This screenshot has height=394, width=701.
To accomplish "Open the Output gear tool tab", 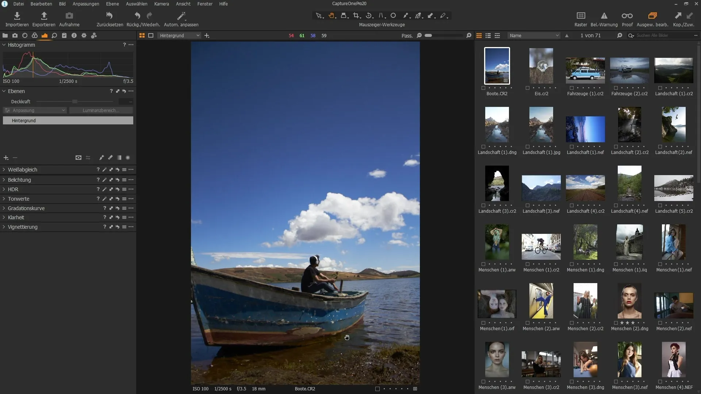I will click(x=84, y=35).
